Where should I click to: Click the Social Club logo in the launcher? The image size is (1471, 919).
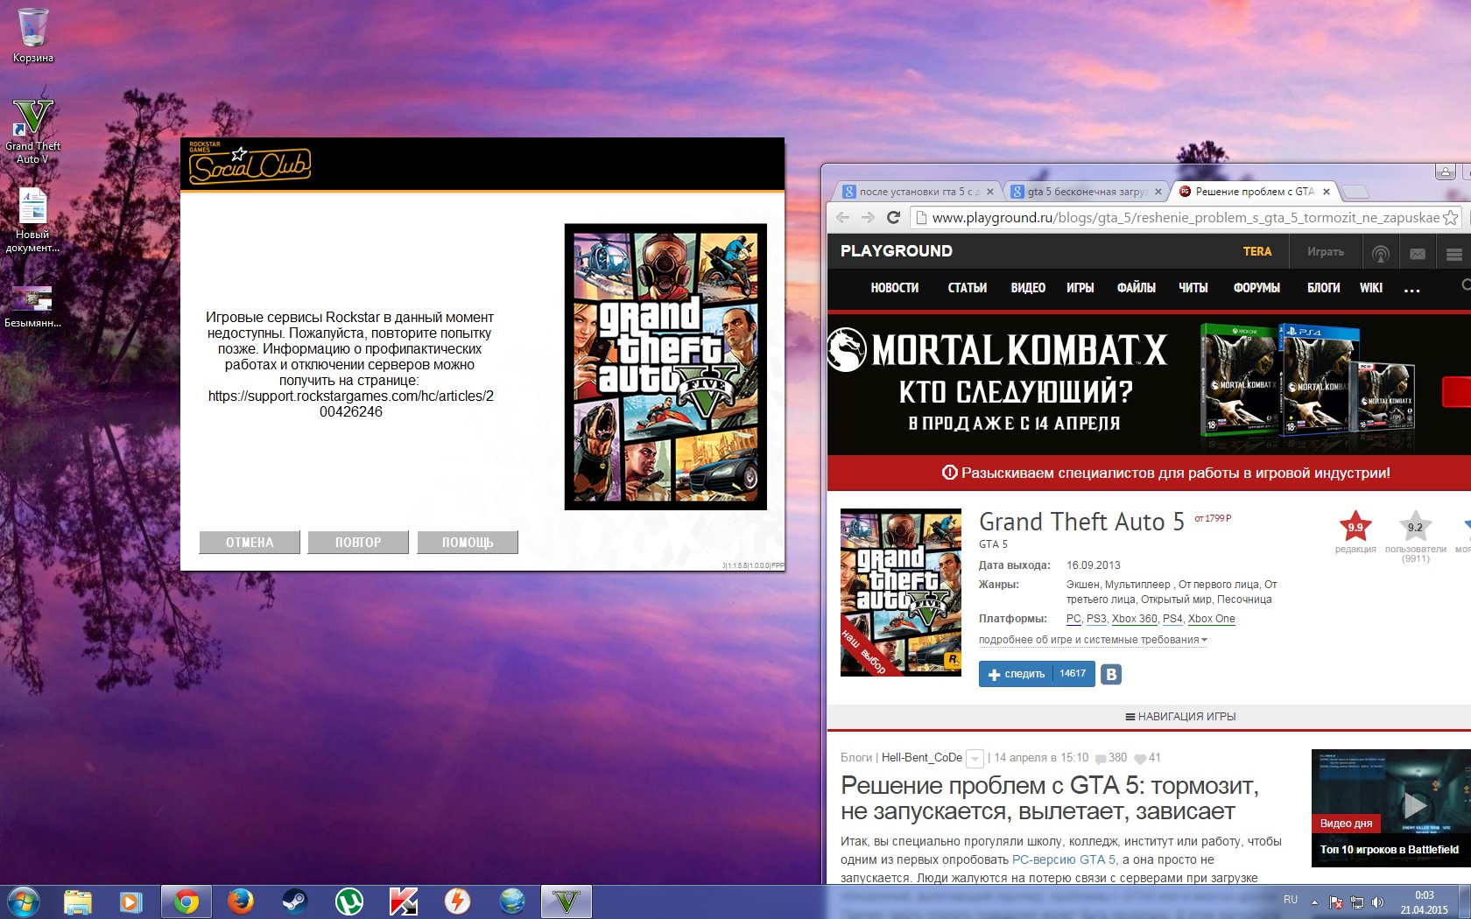coord(250,163)
